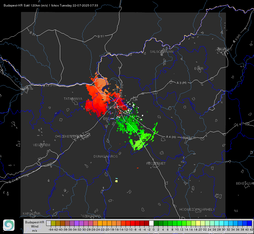Image resolution: width=254 pixels, height=234 pixels.
Task: Select the bright purple swatch between -34 and -32
Action: (77, 223)
